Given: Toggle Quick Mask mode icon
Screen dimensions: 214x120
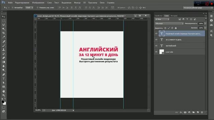Looking at the screenshot, I should pos(4,107).
